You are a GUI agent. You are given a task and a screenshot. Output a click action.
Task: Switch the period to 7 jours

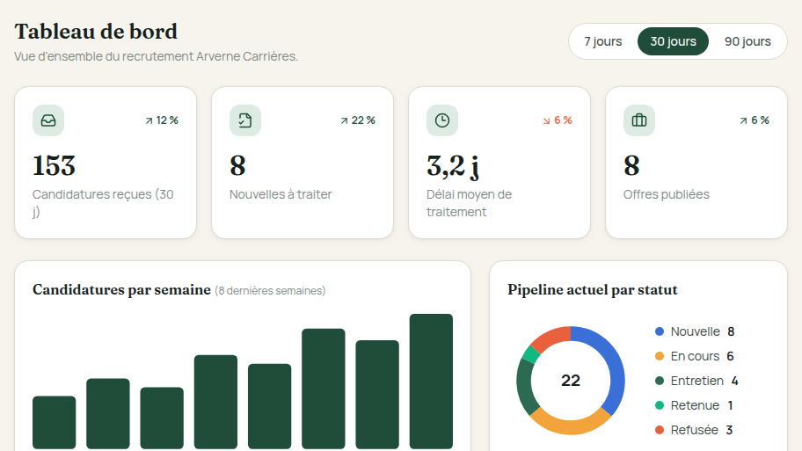[603, 41]
